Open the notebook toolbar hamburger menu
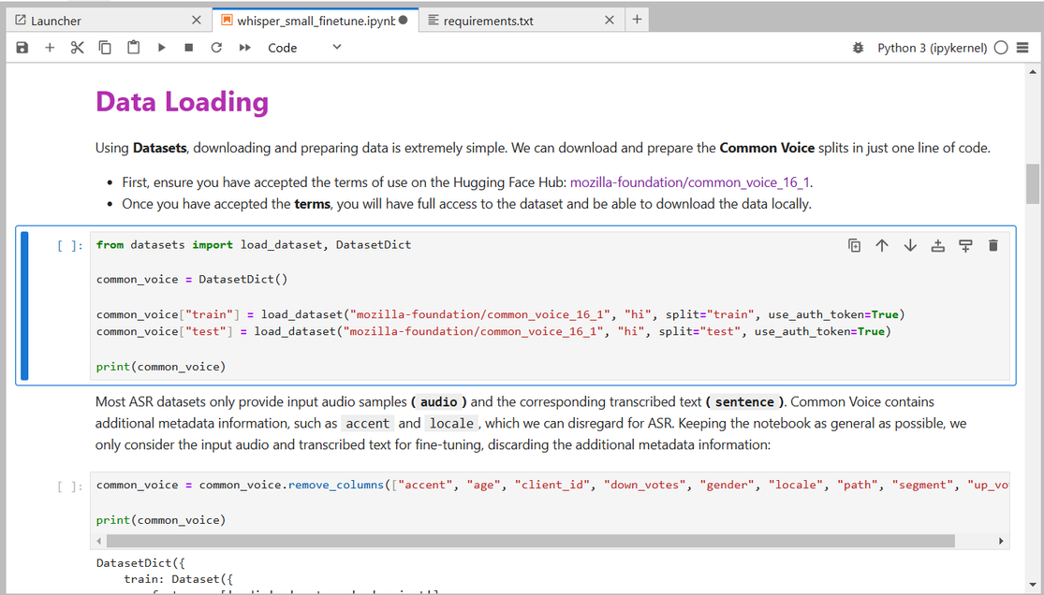The height and width of the screenshot is (595, 1044). coord(1022,48)
